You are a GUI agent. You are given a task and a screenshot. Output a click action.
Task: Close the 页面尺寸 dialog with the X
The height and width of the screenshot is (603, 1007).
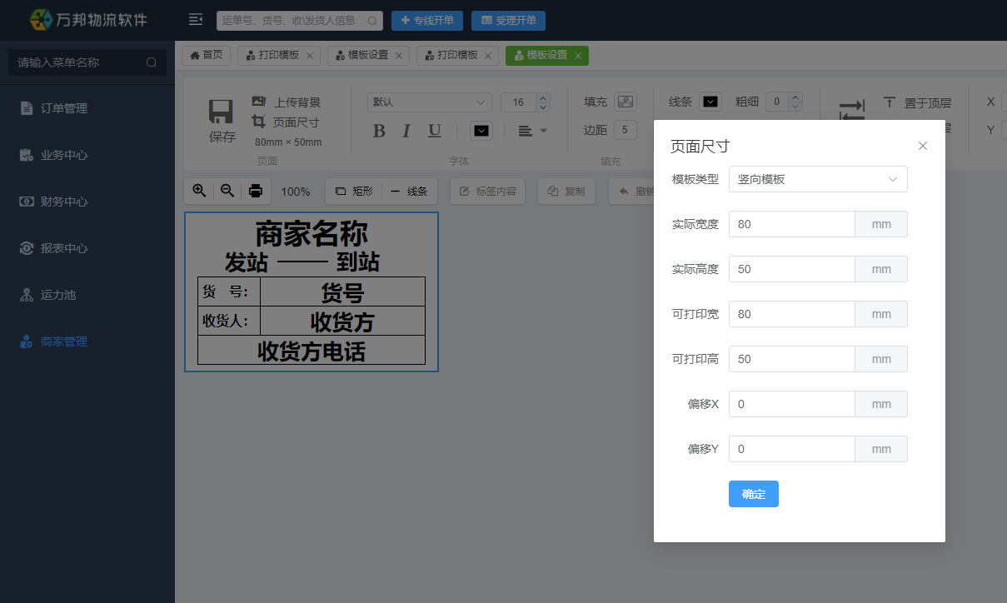tap(923, 146)
